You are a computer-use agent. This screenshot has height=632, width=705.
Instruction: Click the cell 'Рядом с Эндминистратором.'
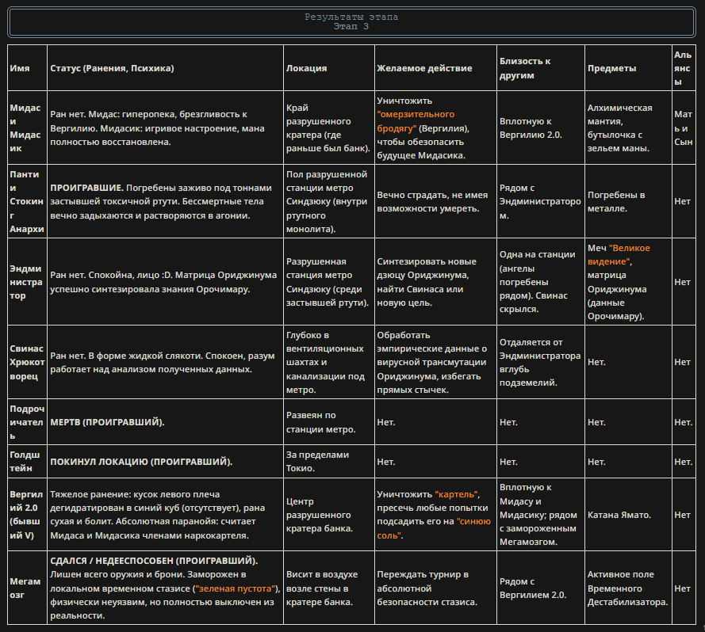tap(541, 201)
